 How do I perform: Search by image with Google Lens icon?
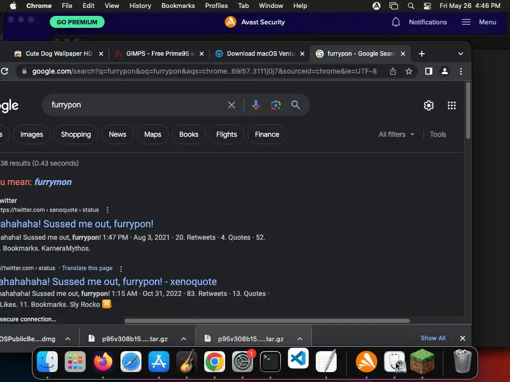(276, 105)
